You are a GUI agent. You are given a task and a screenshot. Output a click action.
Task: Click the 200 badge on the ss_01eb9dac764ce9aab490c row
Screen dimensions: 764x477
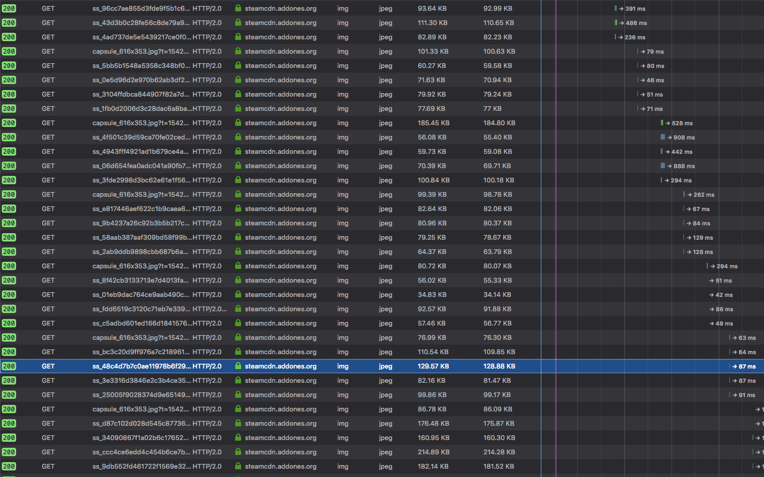[x=8, y=295]
